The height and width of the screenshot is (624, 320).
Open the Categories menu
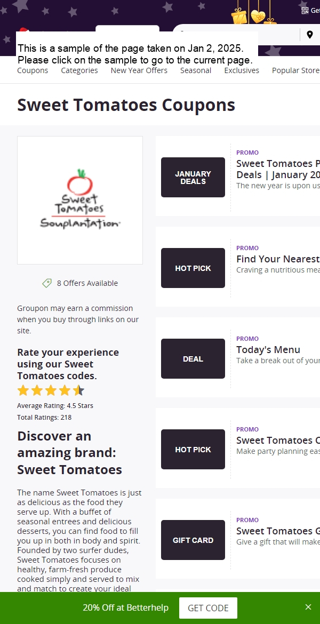[x=79, y=70]
